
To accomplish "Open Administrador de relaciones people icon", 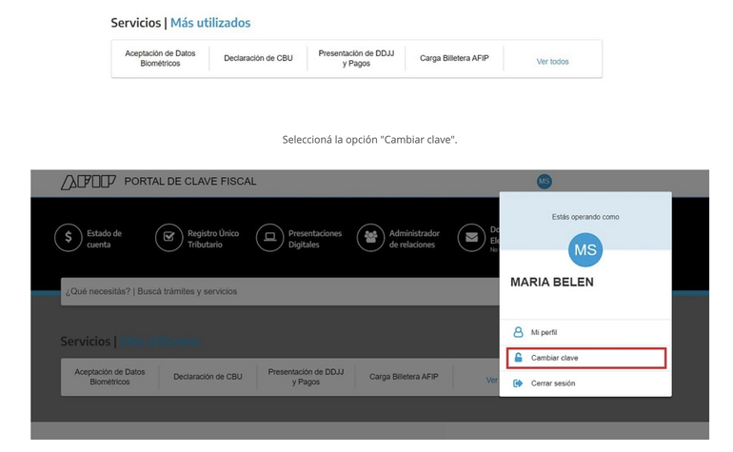I will coord(370,238).
